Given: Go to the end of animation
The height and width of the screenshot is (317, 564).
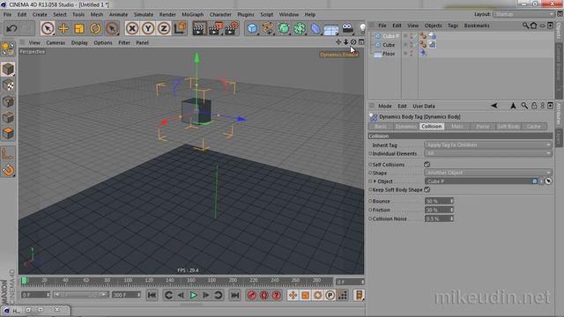Looking at the screenshot, I should (x=235, y=295).
